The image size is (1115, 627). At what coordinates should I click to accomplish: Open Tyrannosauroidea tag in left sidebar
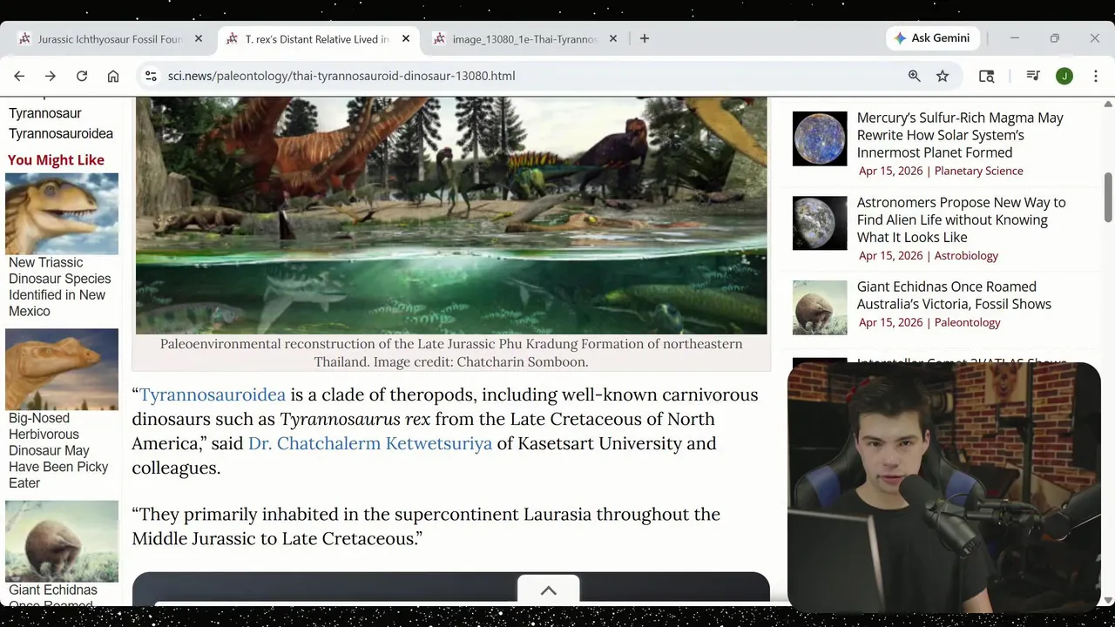(61, 134)
